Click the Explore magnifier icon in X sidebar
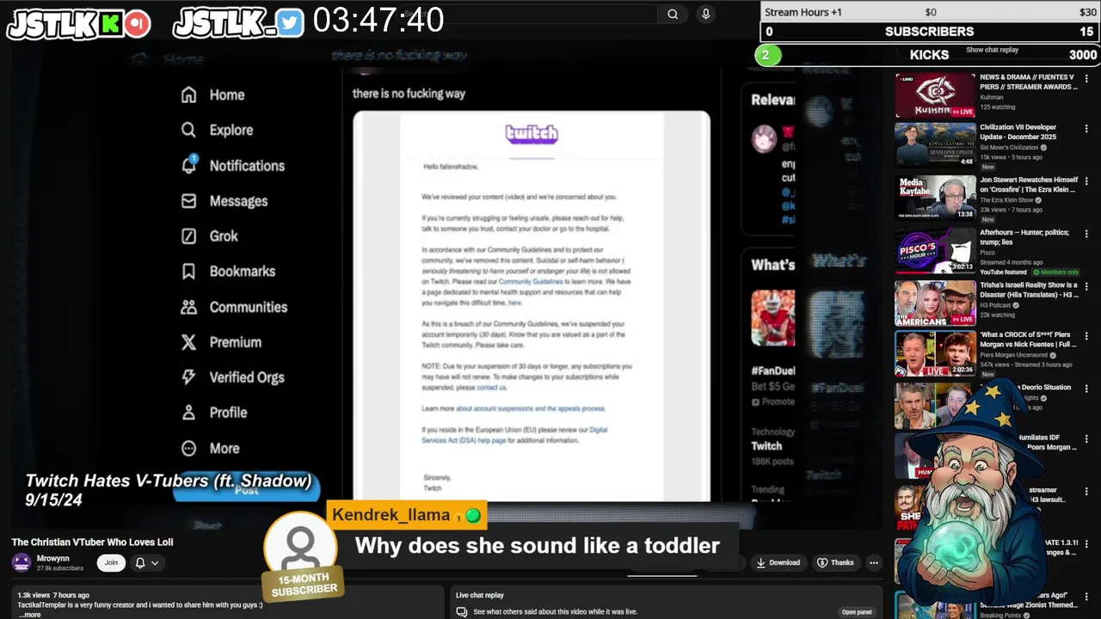 tap(188, 130)
